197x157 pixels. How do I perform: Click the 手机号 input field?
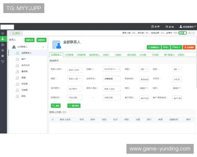click(177, 79)
